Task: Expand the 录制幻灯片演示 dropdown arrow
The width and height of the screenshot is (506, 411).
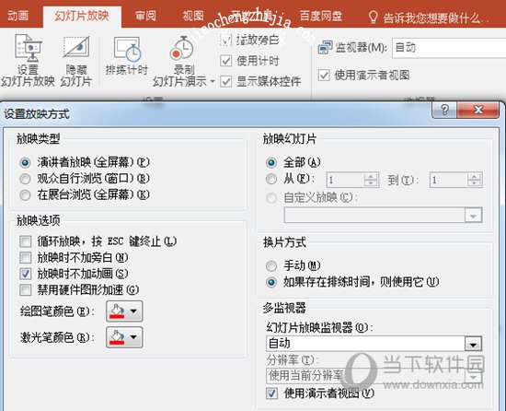Action: pyautogui.click(x=213, y=81)
